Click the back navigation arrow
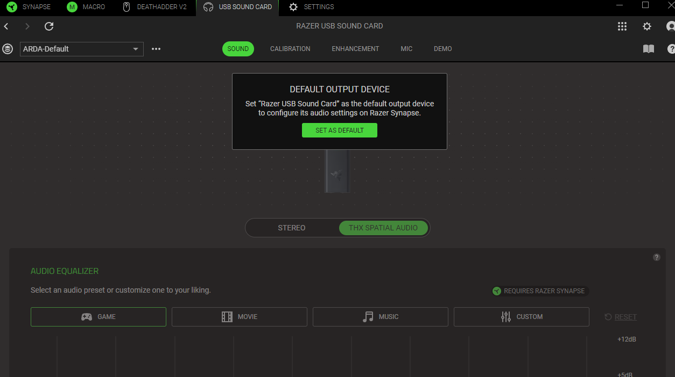This screenshot has height=377, width=675. coord(6,26)
